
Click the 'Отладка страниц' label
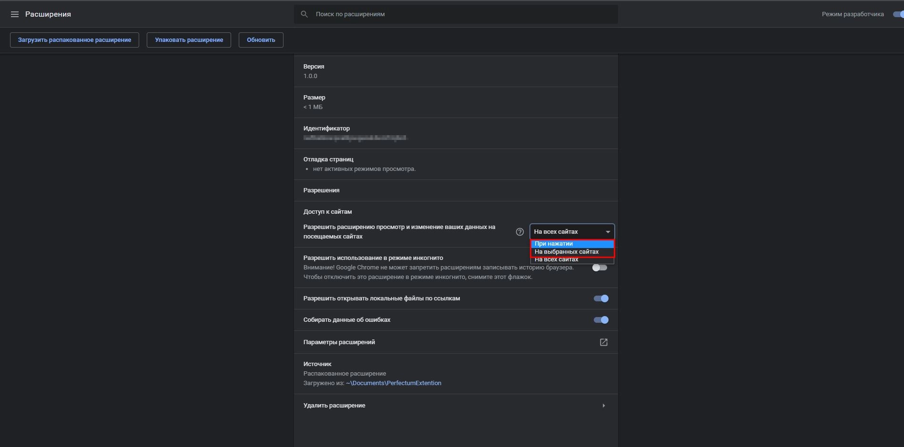pyautogui.click(x=328, y=159)
